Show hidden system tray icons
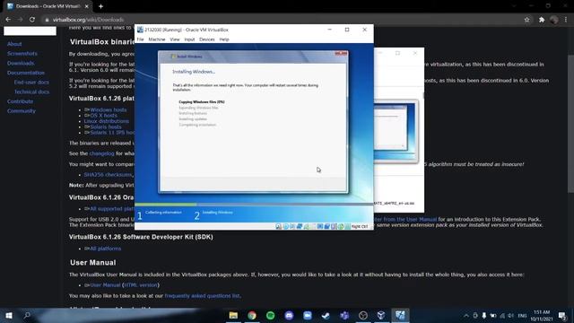 click(466, 315)
